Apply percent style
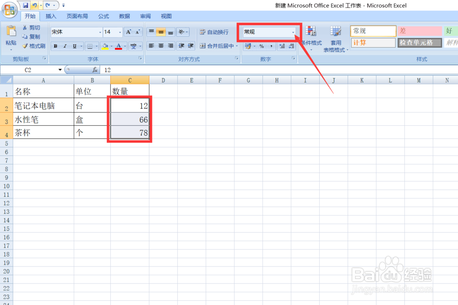The height and width of the screenshot is (305, 458). coord(262,46)
